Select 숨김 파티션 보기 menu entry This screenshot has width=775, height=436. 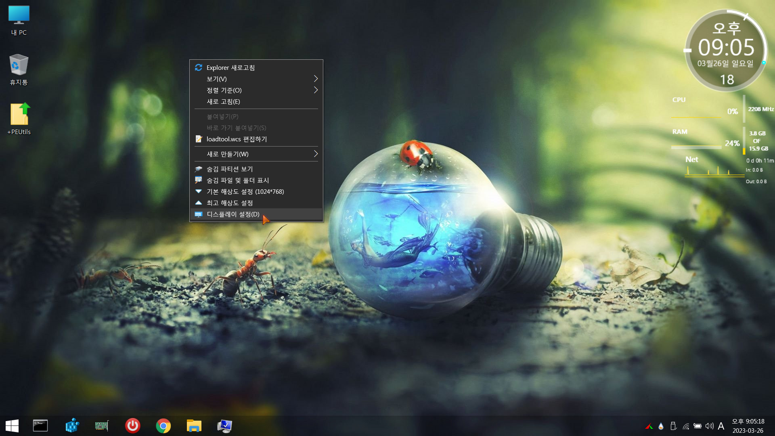coord(256,169)
